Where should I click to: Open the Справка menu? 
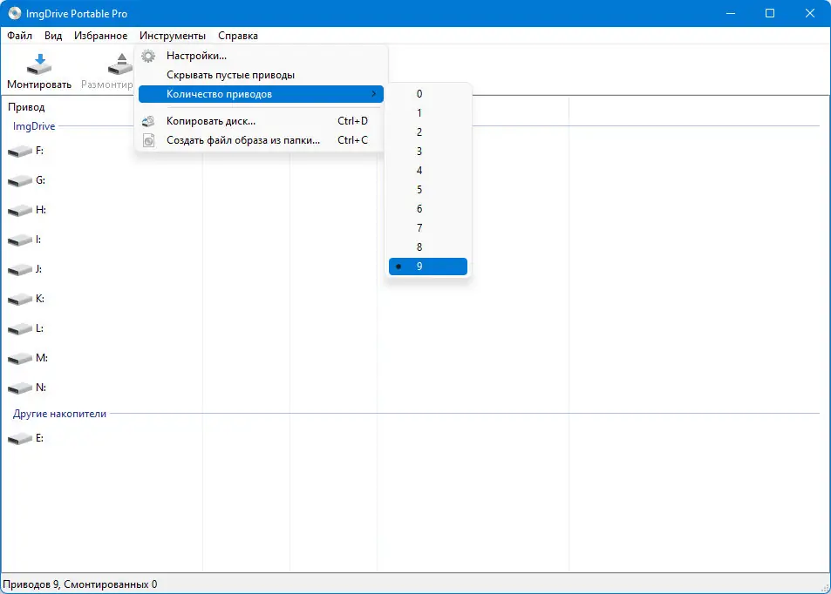click(x=236, y=36)
